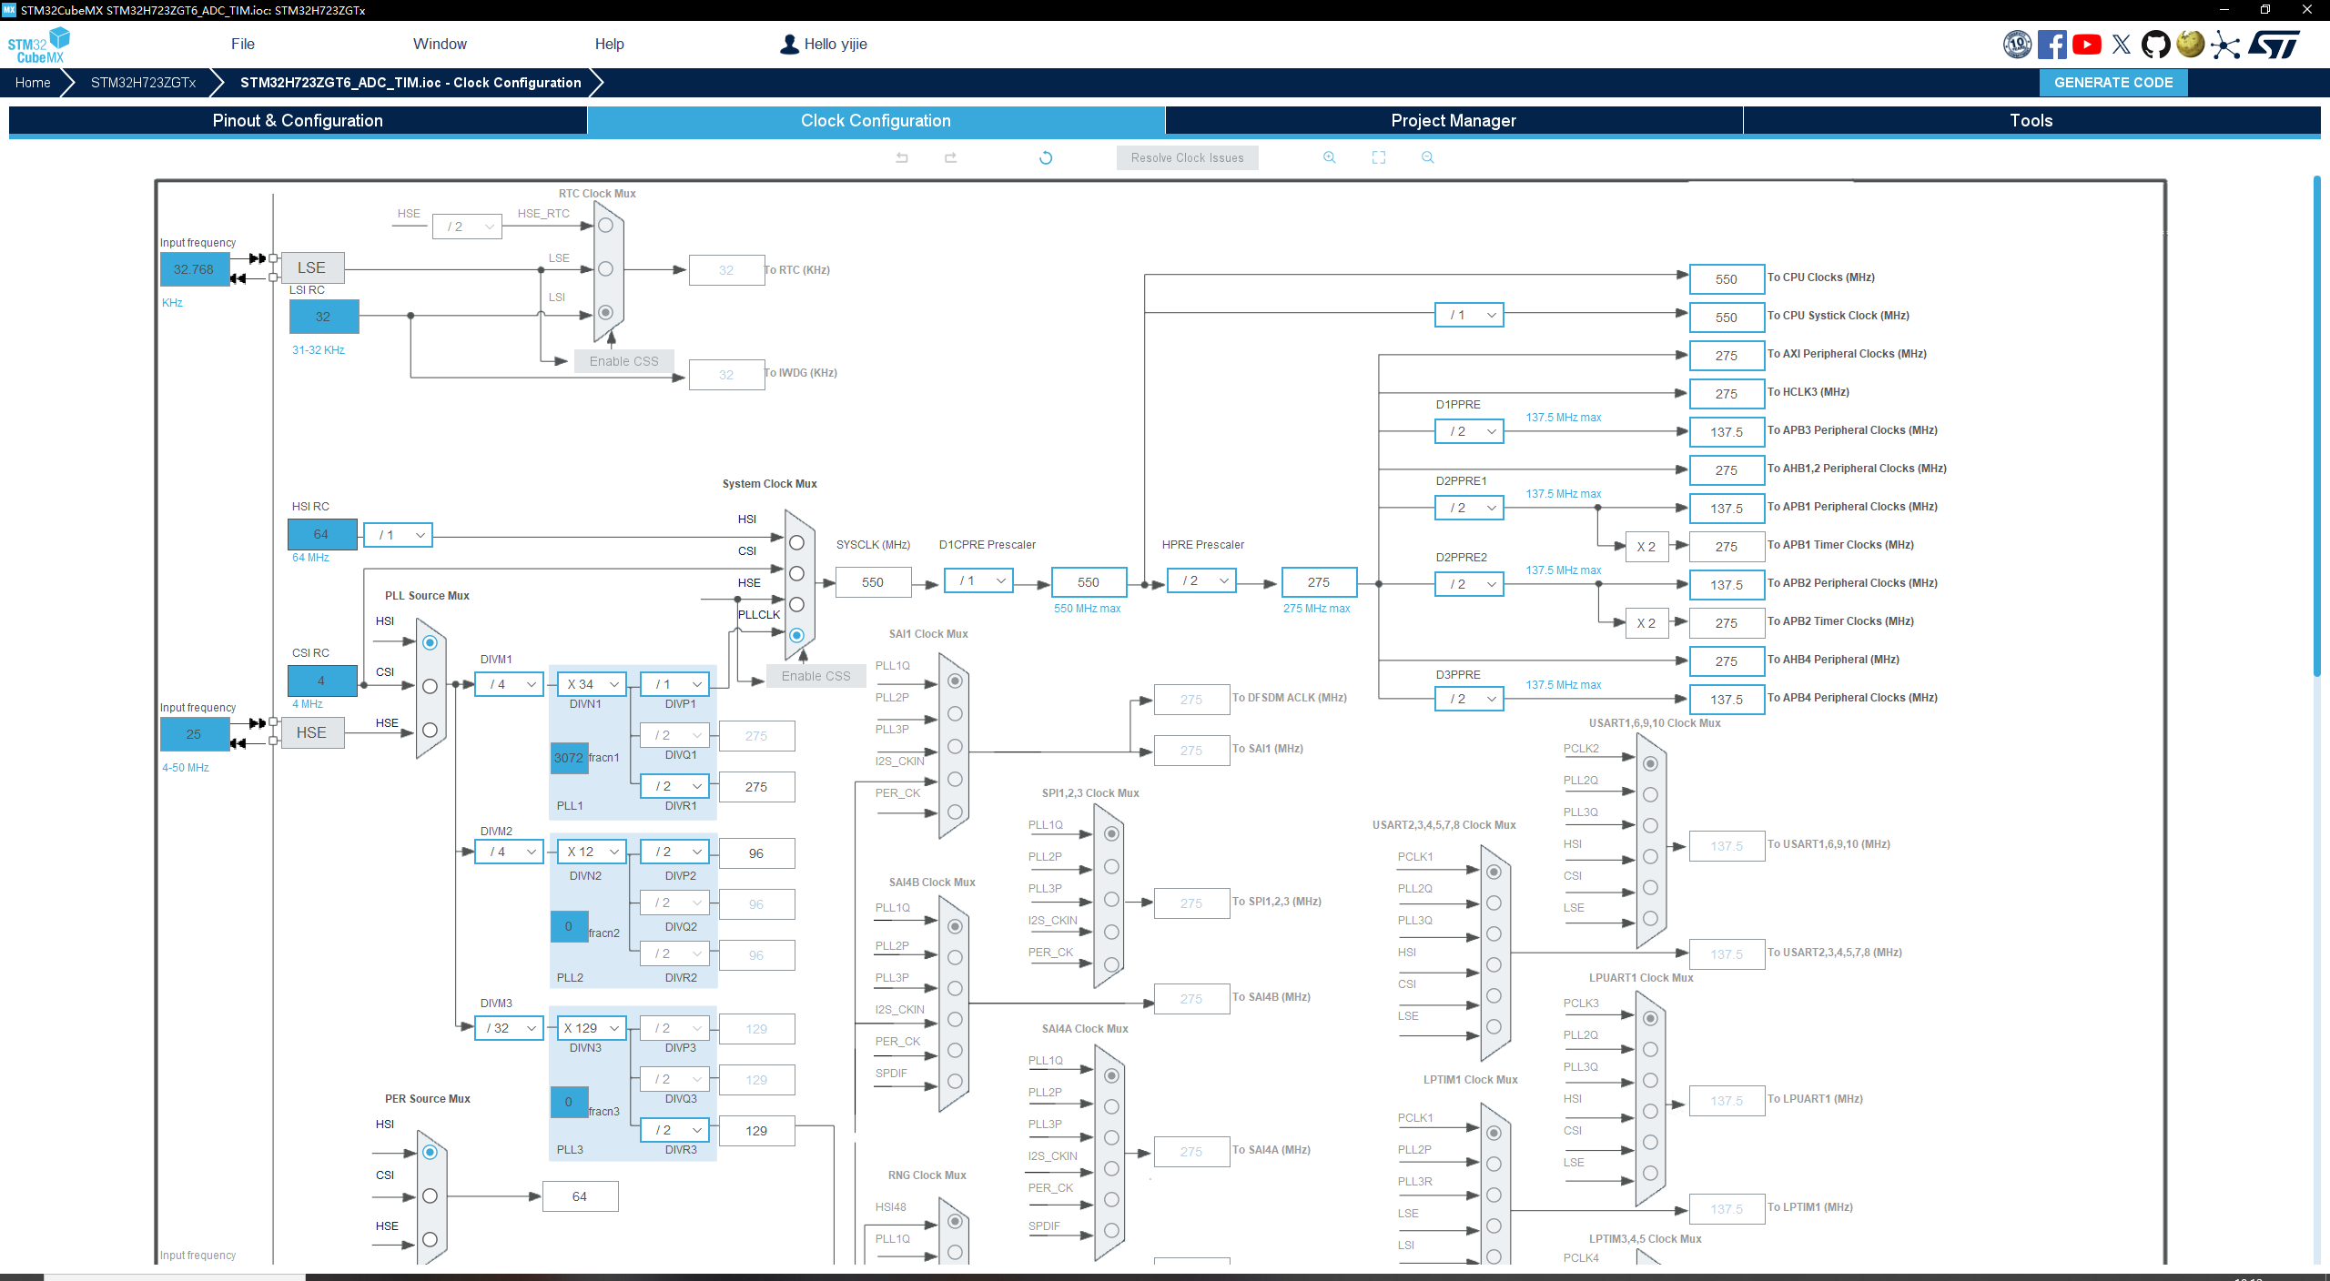Click the LSE input frequency field 32.768
Viewport: 2330px width, 1281px height.
(x=194, y=269)
